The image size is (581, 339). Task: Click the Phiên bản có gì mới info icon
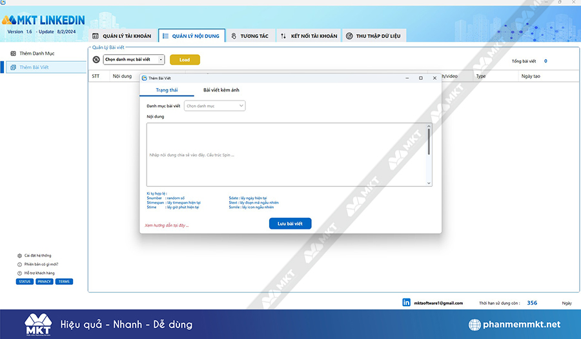(19, 265)
